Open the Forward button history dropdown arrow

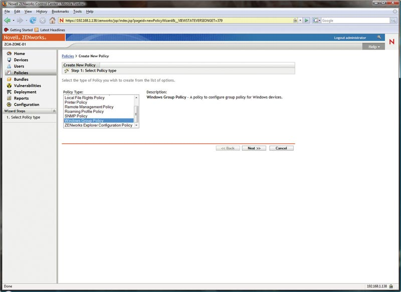(26, 21)
